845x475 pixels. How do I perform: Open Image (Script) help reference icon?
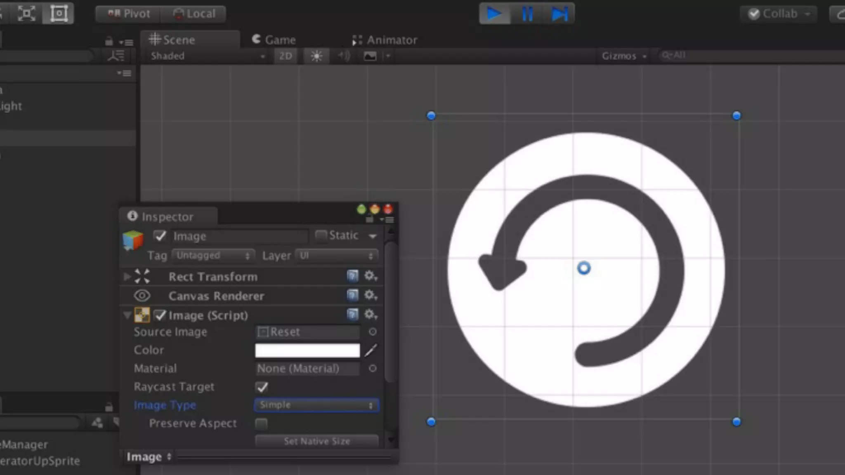(353, 315)
